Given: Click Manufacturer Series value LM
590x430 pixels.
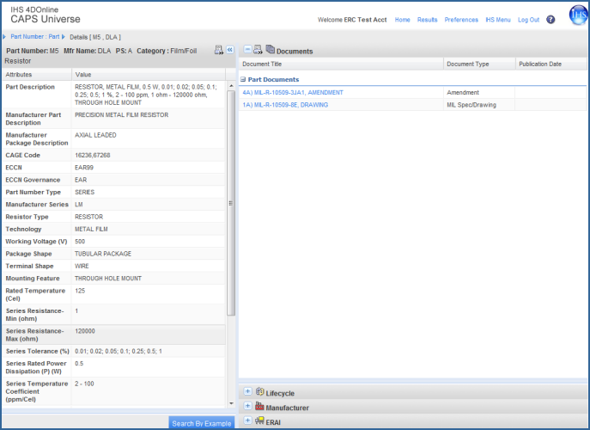Looking at the screenshot, I should click(79, 205).
